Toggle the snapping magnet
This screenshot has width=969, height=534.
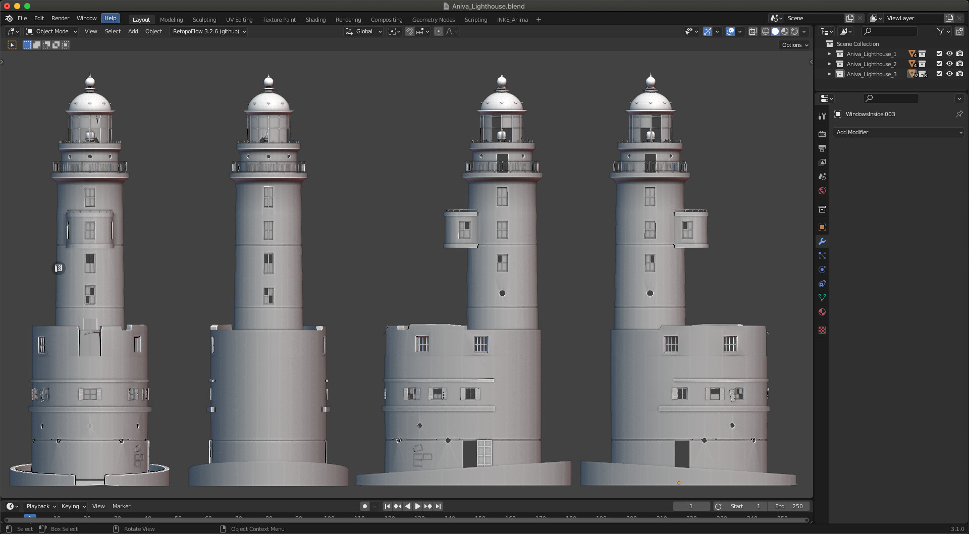coord(410,31)
